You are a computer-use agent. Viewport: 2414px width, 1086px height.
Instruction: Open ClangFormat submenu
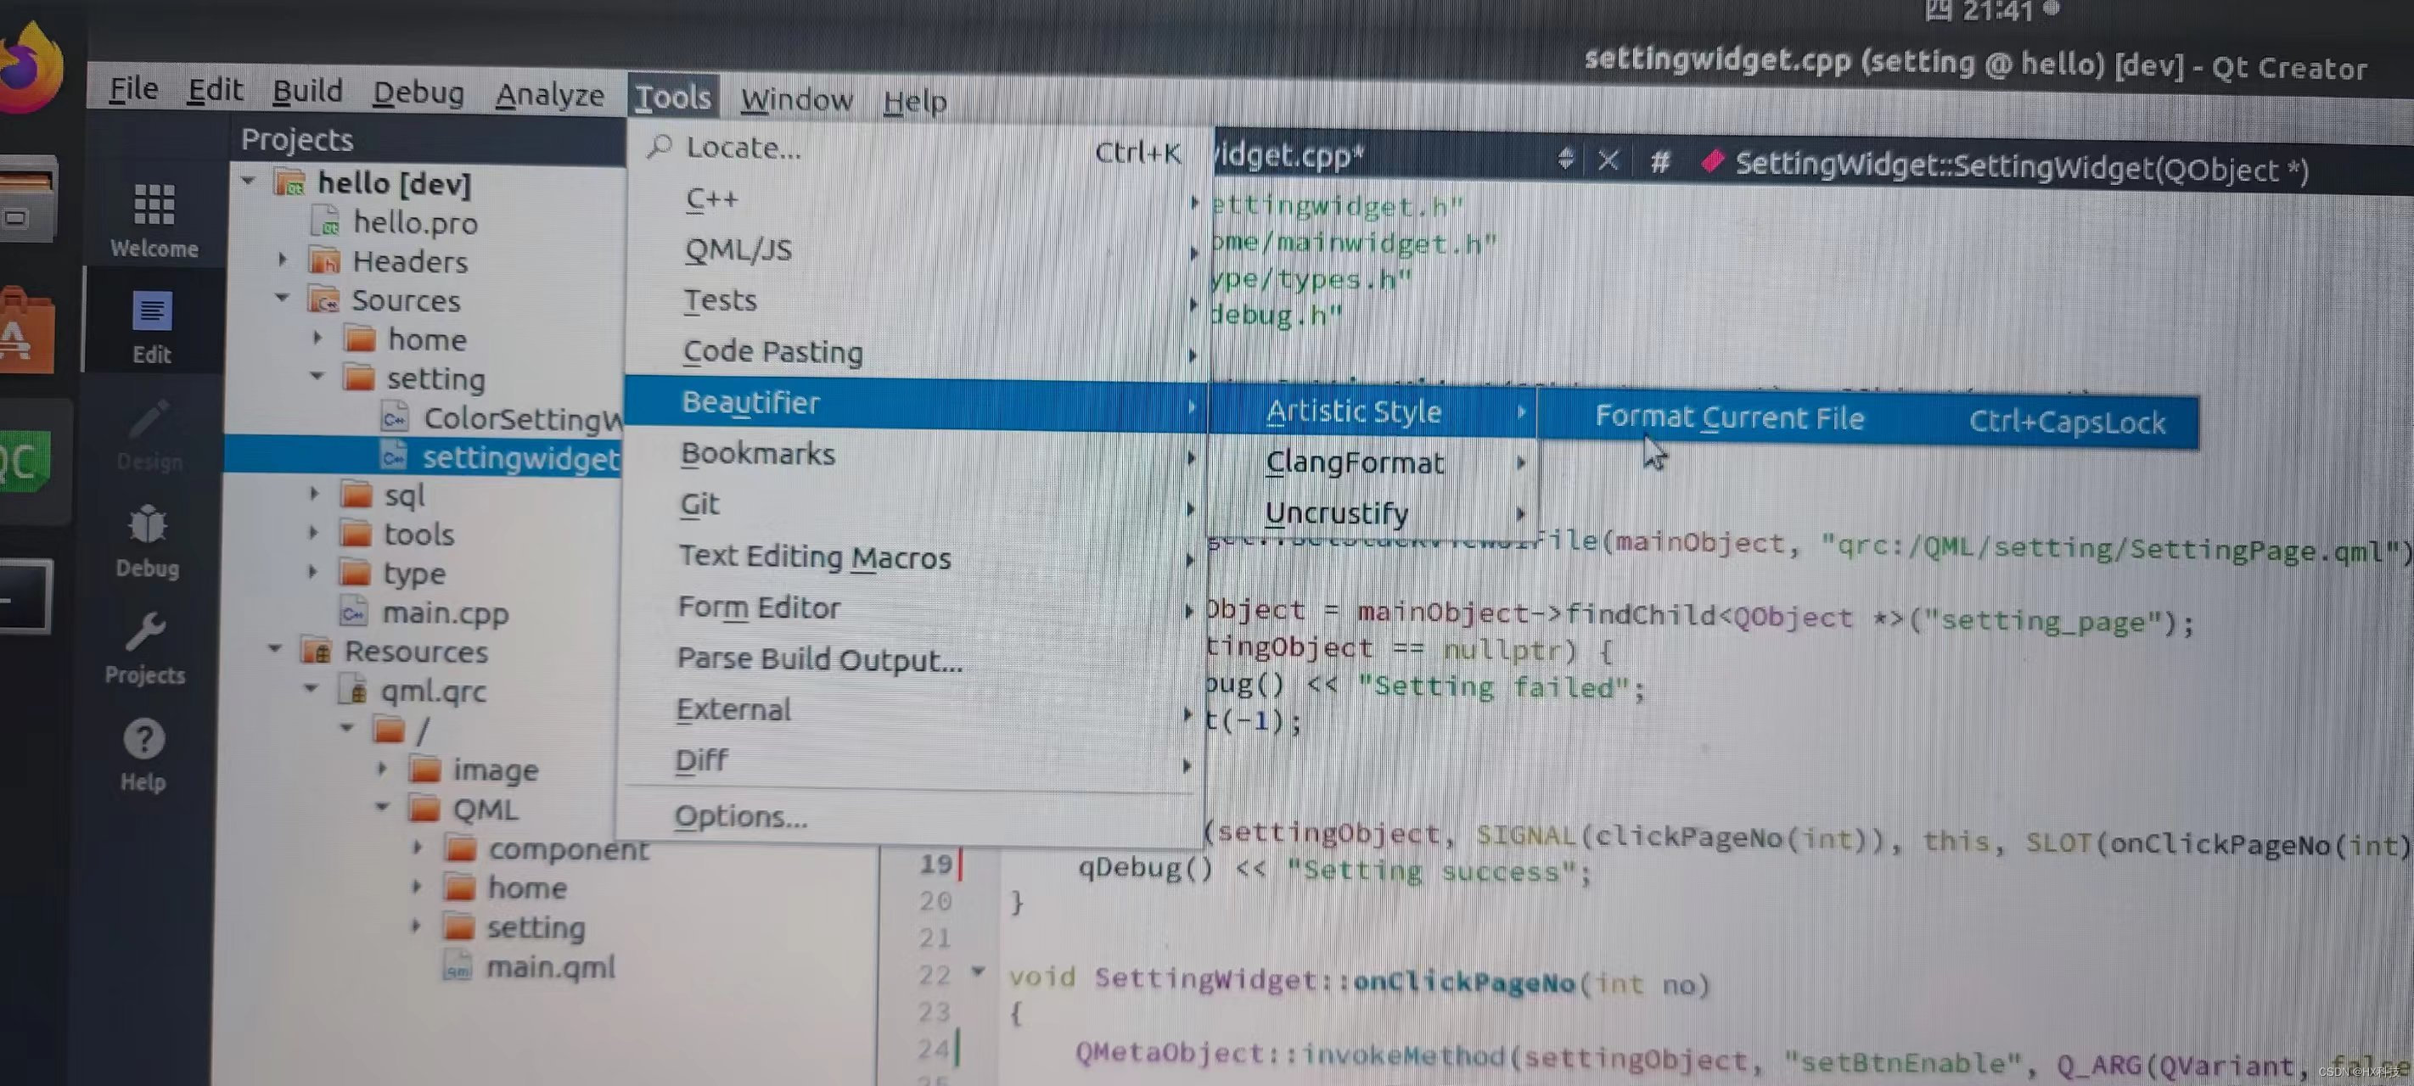[x=1354, y=463]
